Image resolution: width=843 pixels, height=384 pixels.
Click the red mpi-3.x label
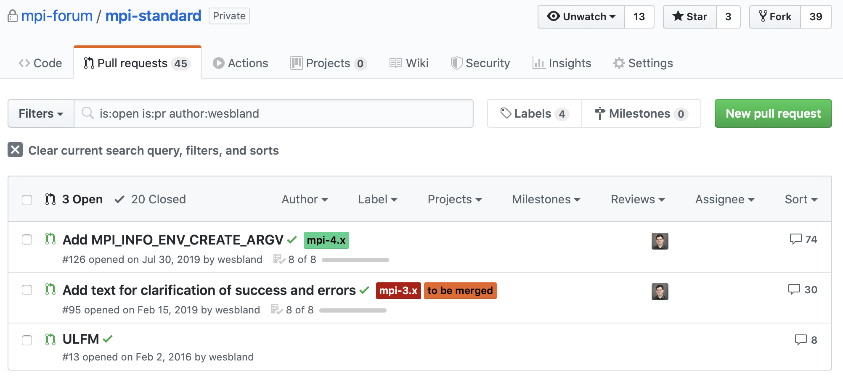click(398, 291)
